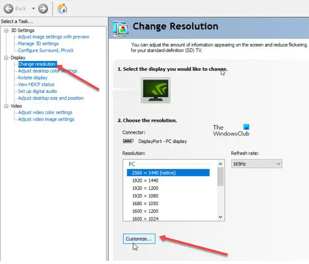
Task: Open Manage 3D settings
Action: point(38,44)
